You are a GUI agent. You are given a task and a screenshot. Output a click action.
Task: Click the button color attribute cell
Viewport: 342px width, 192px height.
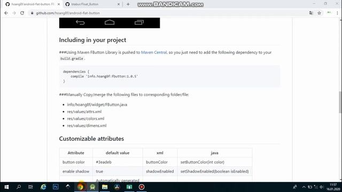pyautogui.click(x=76, y=162)
